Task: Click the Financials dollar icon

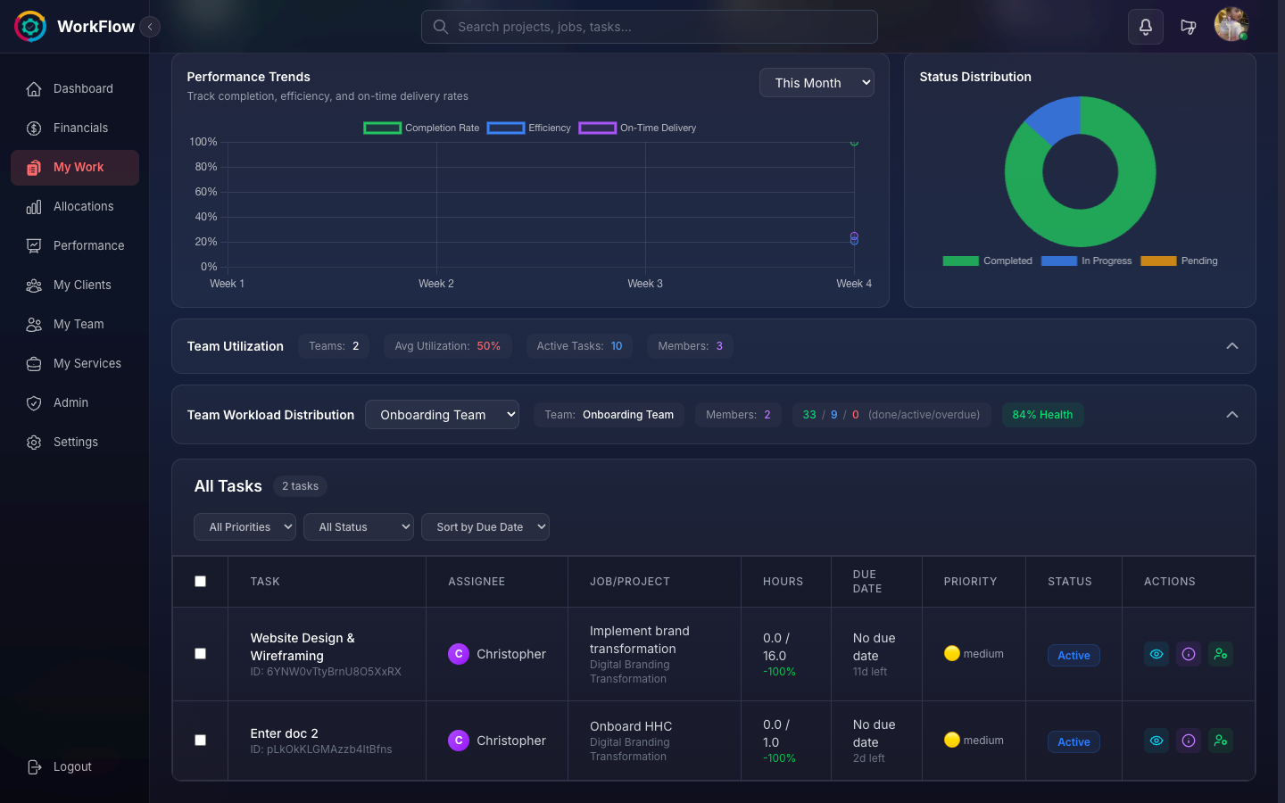Action: pos(34,128)
